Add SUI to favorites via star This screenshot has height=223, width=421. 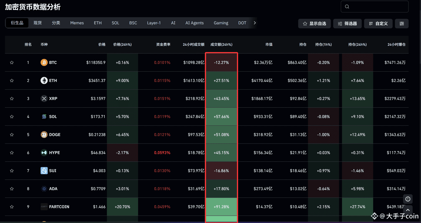click(12, 171)
